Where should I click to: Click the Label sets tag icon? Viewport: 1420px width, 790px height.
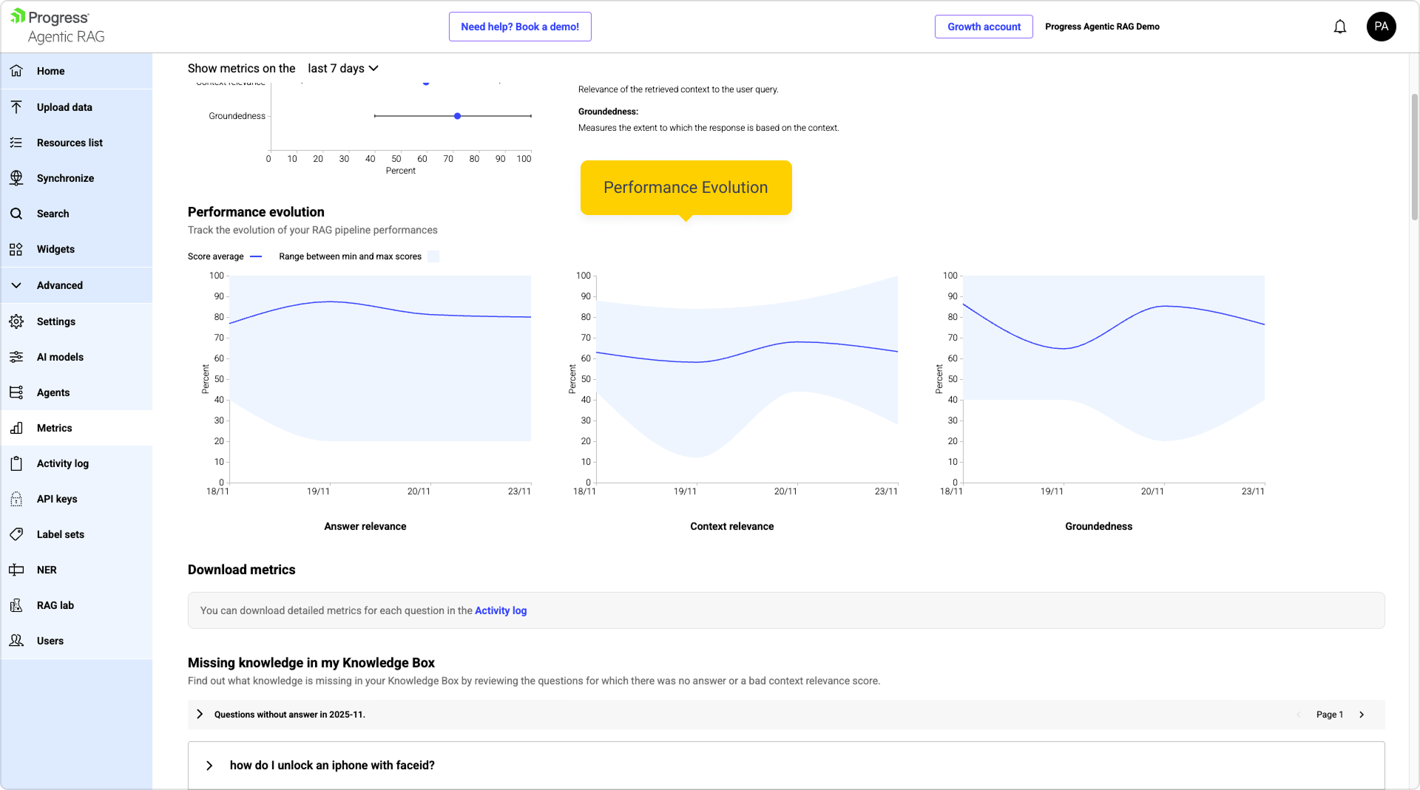tap(16, 534)
